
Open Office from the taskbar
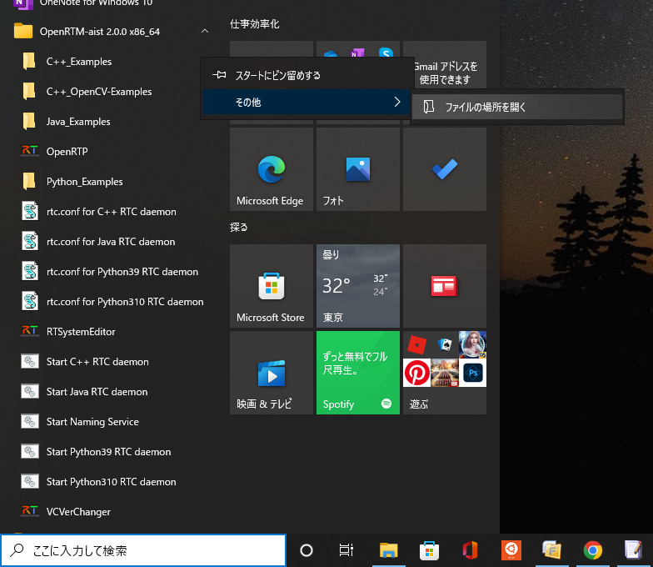click(470, 550)
